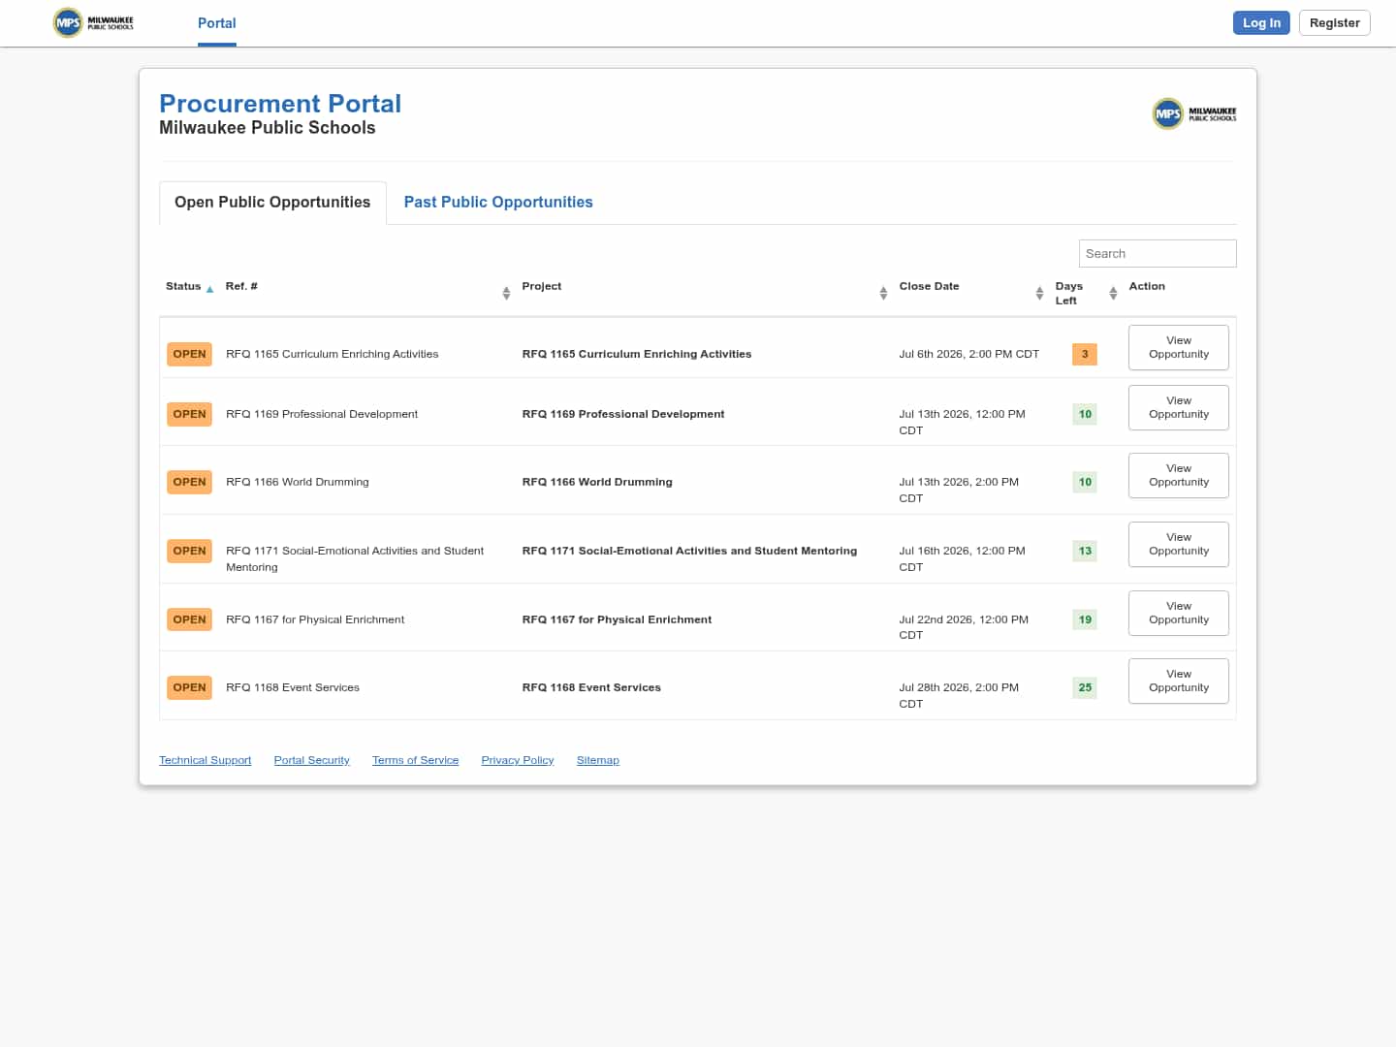
Task: Open the Privacy Policy link
Action: click(518, 760)
